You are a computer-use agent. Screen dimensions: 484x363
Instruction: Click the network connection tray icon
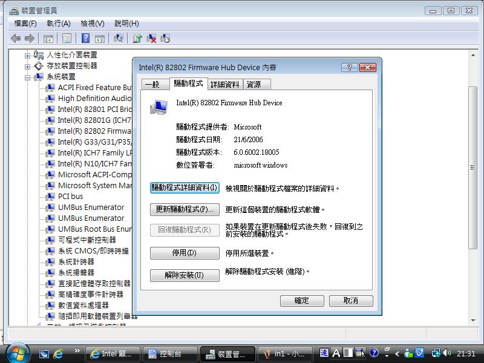(436, 353)
